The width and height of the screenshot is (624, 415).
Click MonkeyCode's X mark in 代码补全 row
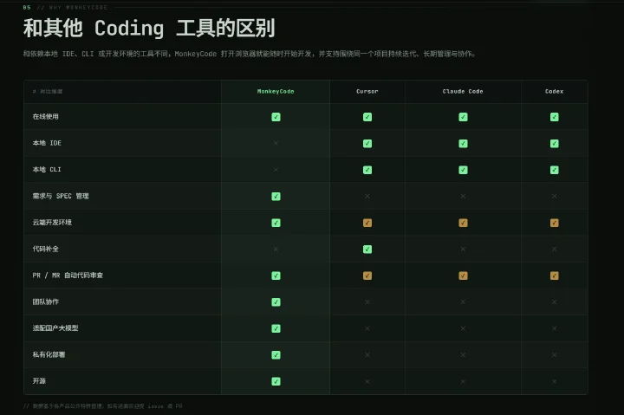pyautogui.click(x=276, y=249)
